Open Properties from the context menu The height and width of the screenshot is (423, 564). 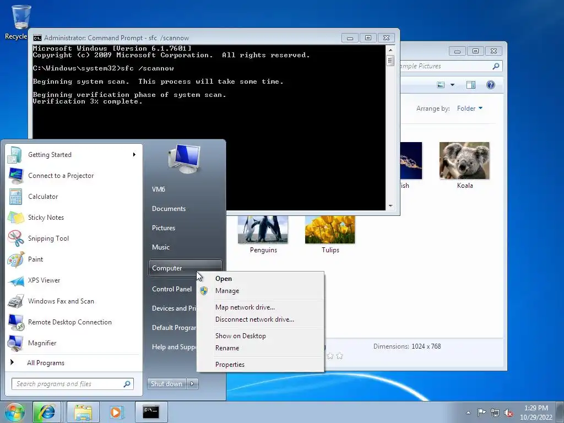point(261,365)
